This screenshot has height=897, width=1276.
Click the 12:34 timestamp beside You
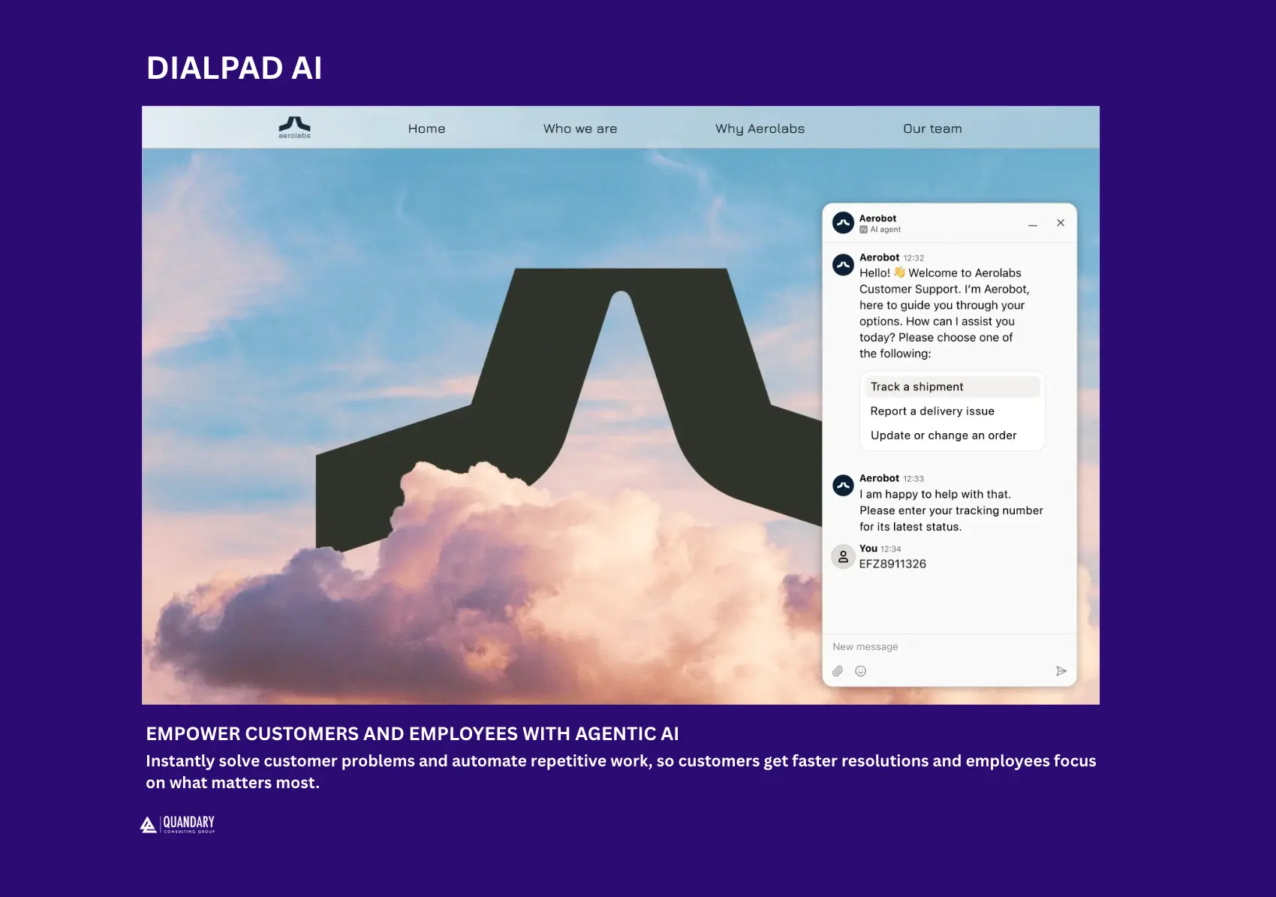(891, 549)
